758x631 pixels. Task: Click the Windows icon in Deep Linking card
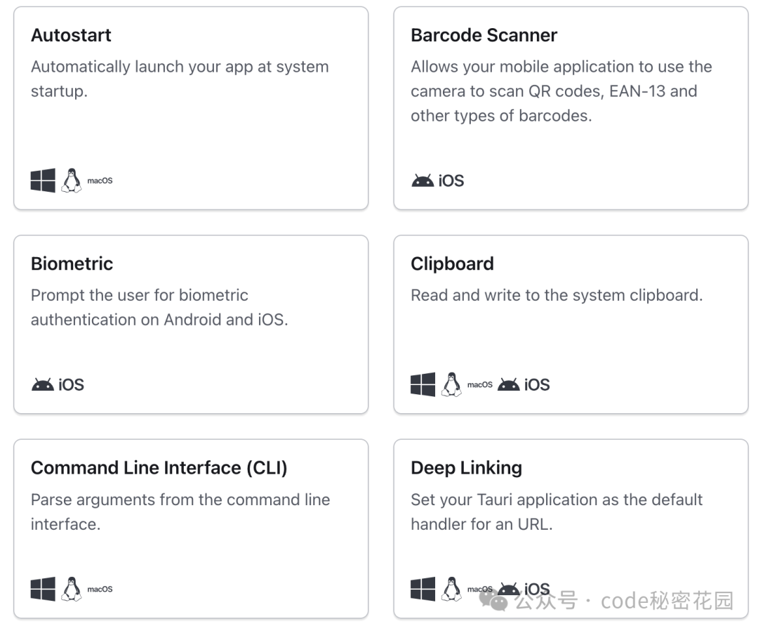(423, 589)
